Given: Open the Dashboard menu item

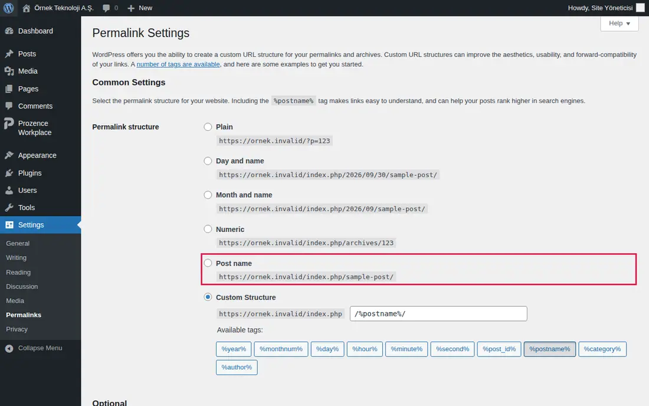Looking at the screenshot, I should click(41, 31).
